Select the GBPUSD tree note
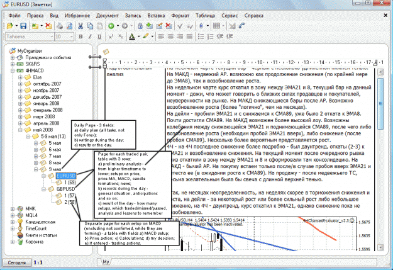Screen dimensions: 393x270 click(65, 189)
